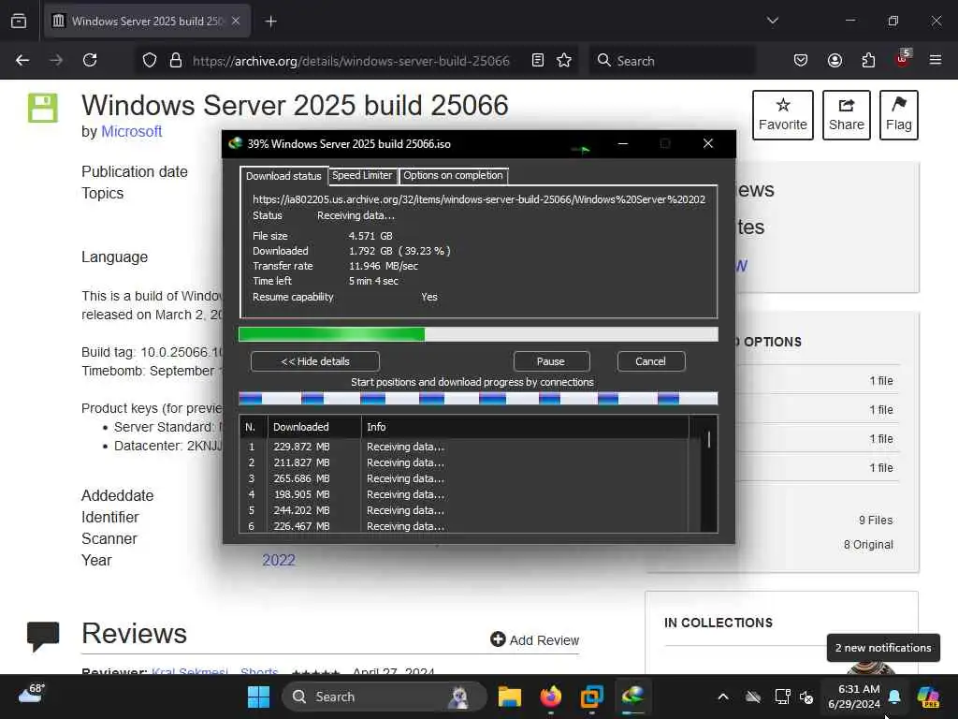Screen dimensions: 958x719
Task: Open the clock showing 6:31 AM
Action: pos(854,697)
